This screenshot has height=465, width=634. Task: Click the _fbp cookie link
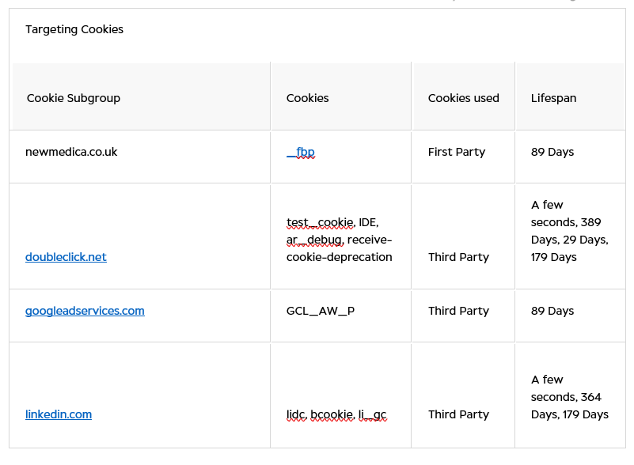(x=301, y=152)
